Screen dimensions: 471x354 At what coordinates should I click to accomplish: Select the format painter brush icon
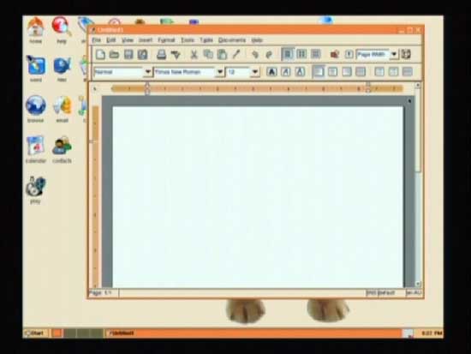click(x=236, y=55)
